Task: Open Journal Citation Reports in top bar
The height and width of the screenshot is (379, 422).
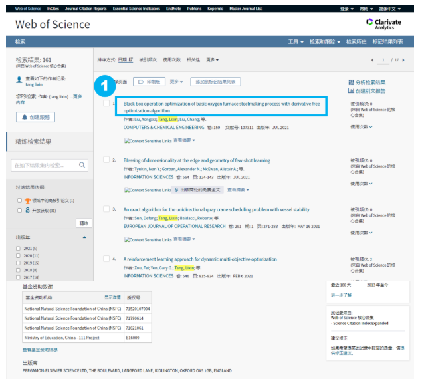Action: (86, 9)
